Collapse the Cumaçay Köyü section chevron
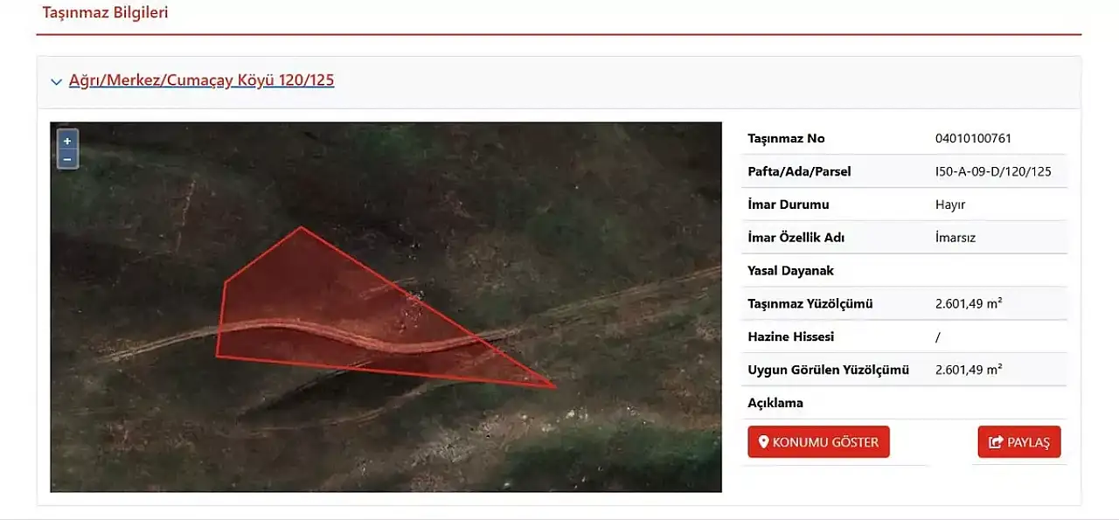 point(57,81)
